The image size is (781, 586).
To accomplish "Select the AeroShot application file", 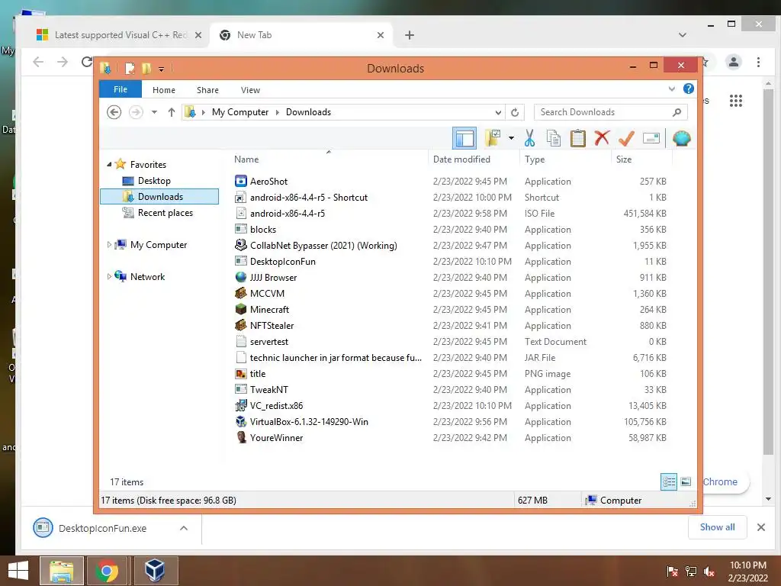I will point(268,182).
